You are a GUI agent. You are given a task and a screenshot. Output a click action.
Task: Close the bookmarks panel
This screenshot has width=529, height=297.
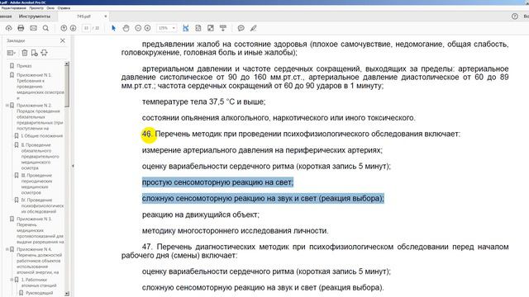(63, 40)
